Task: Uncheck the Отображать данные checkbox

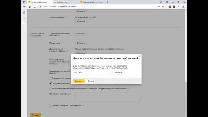Action: (50, 83)
